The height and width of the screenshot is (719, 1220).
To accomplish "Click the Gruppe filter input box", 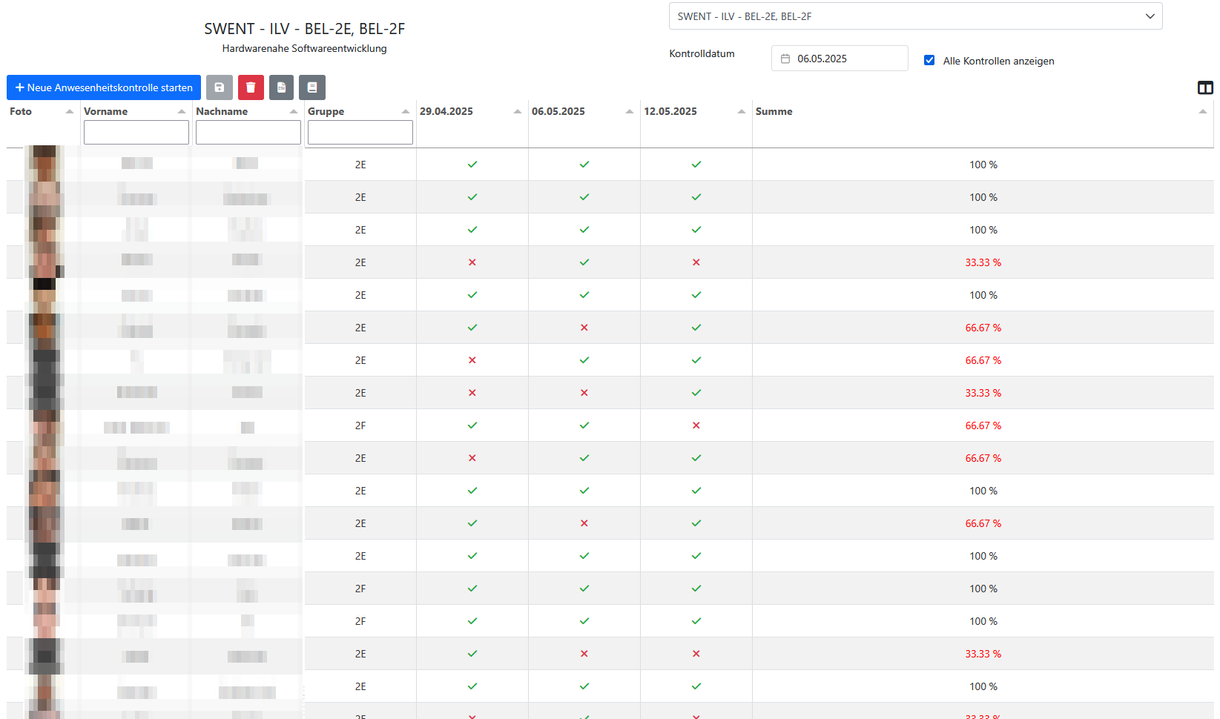I will point(360,133).
